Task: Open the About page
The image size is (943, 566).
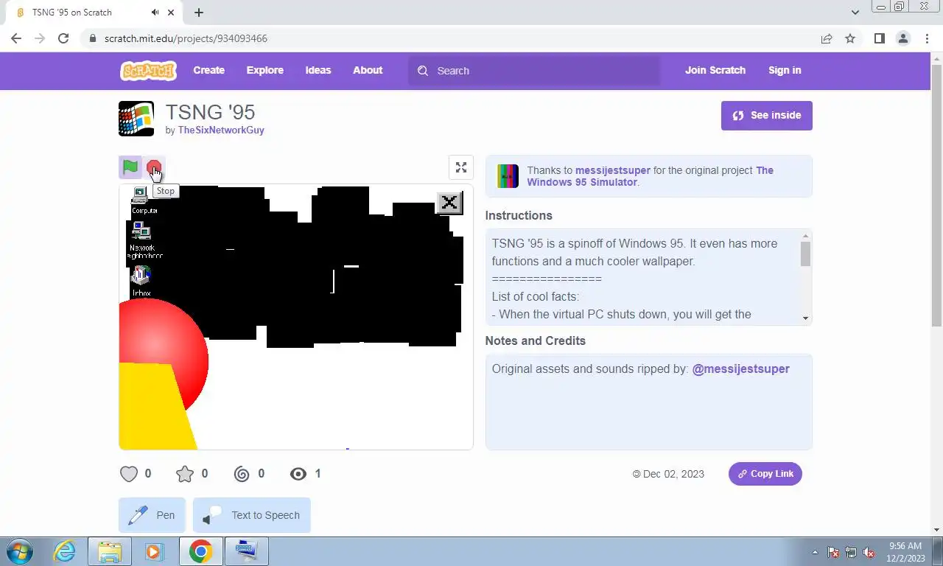Action: point(368,71)
